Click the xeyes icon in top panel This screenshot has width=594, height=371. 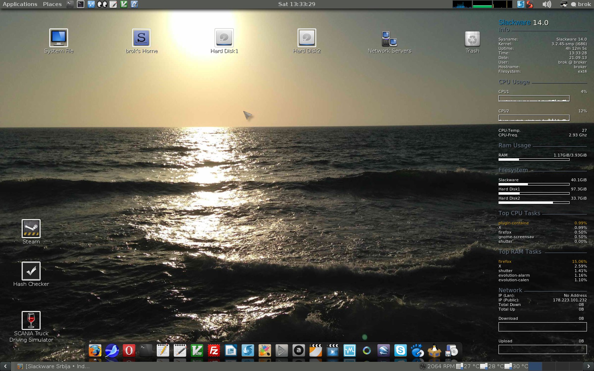click(x=102, y=4)
